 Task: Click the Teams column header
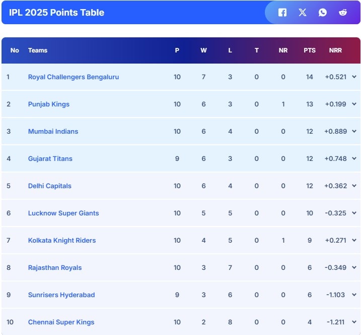click(38, 50)
